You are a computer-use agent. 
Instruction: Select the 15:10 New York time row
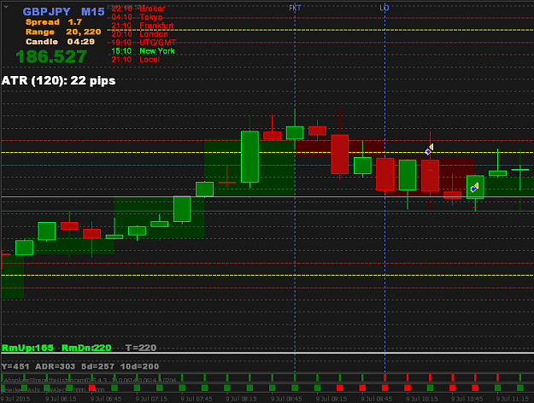(143, 51)
